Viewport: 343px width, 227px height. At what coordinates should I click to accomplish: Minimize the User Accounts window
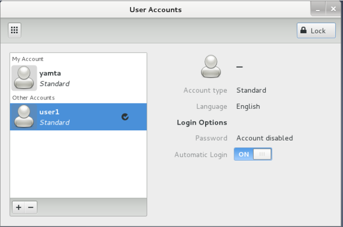click(318, 9)
